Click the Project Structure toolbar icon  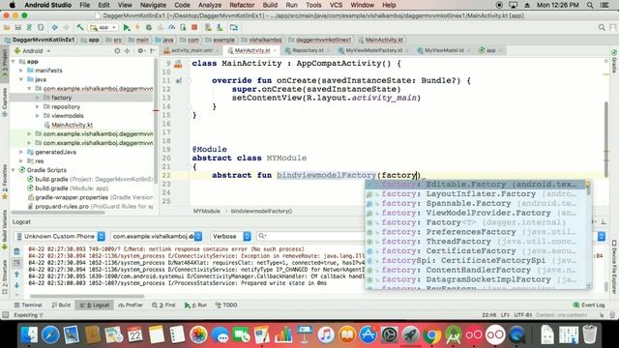234,28
